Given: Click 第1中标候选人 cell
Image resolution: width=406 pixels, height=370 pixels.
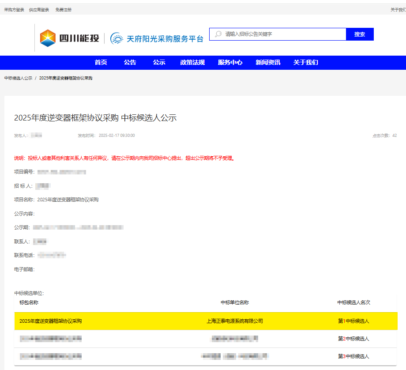Looking at the screenshot, I should coord(353,321).
